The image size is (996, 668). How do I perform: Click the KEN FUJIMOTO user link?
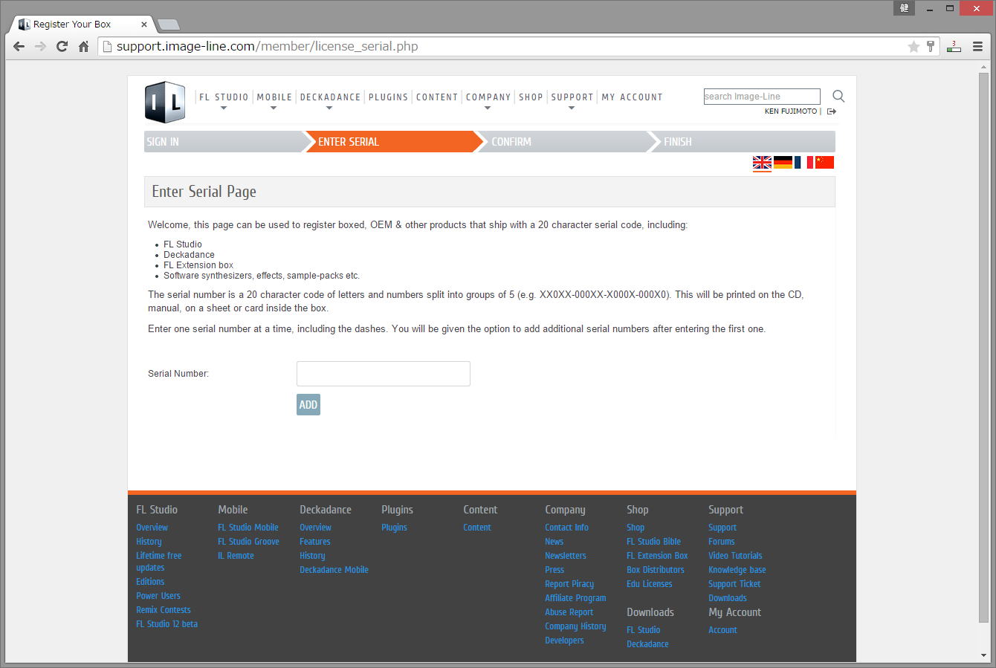791,111
